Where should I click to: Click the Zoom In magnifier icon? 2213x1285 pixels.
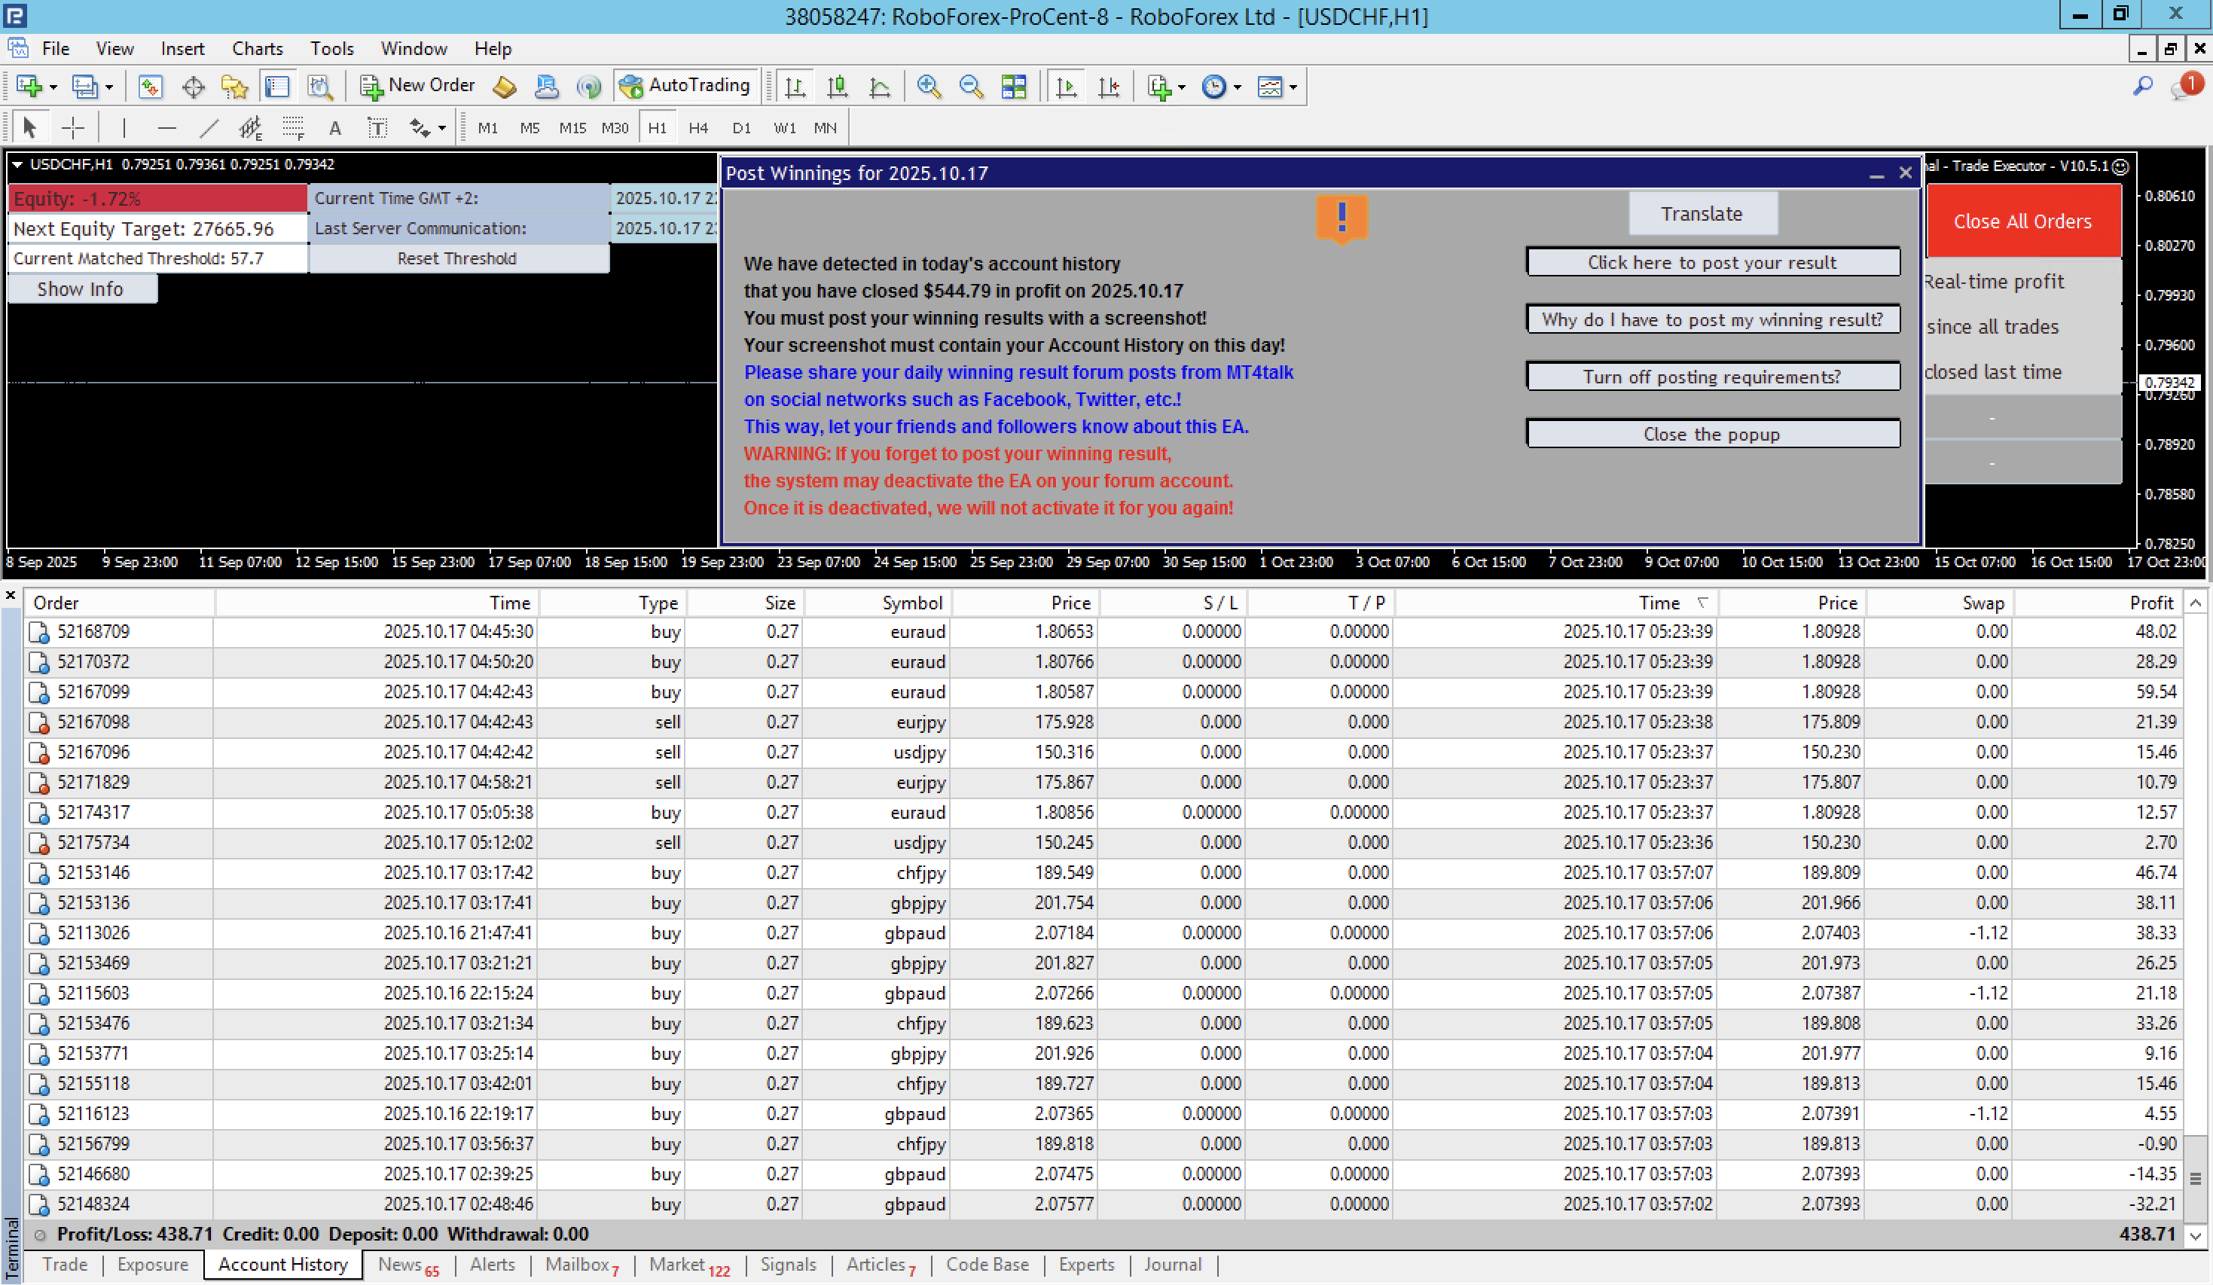click(928, 86)
